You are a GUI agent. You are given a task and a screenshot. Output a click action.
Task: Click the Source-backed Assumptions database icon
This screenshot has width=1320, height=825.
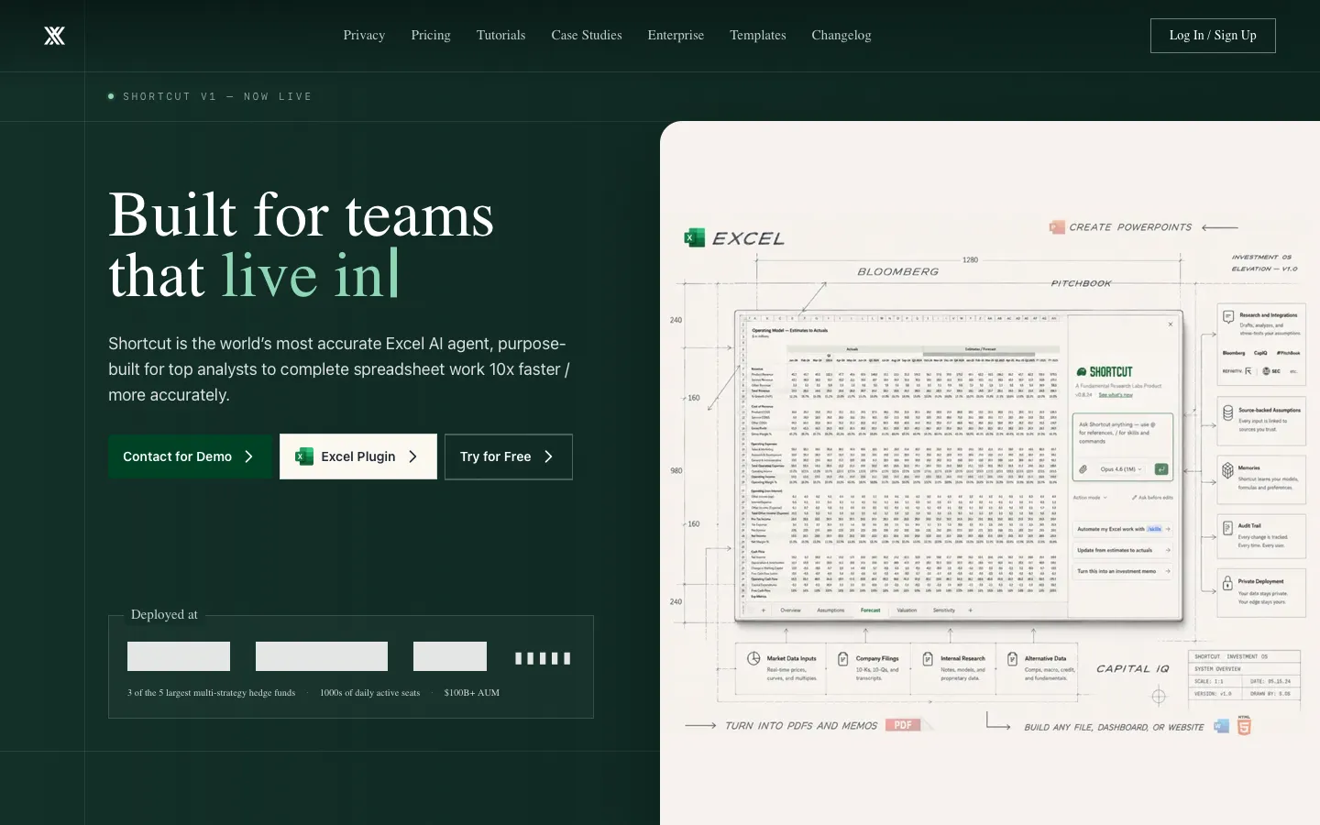click(x=1227, y=413)
